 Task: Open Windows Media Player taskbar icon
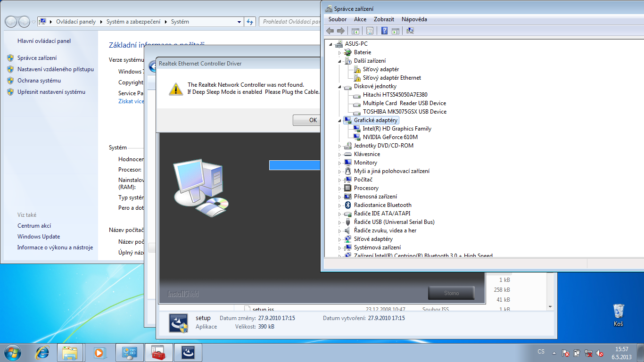coord(99,352)
